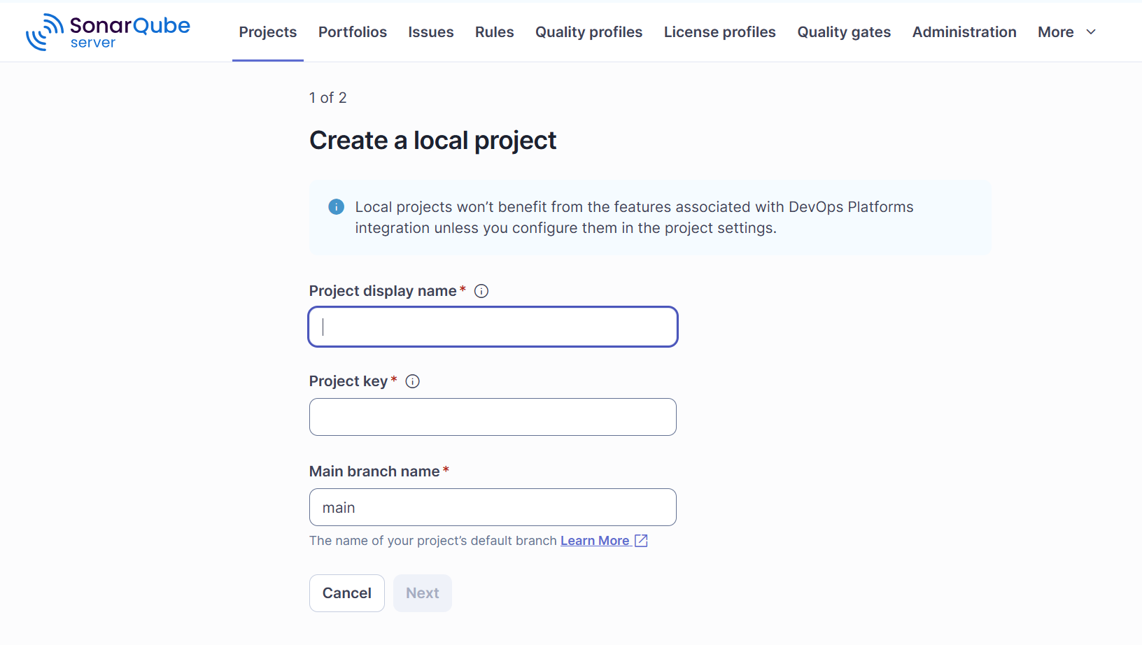Open the Project key help icon
Viewport: 1142px width, 645px height.
(x=413, y=381)
